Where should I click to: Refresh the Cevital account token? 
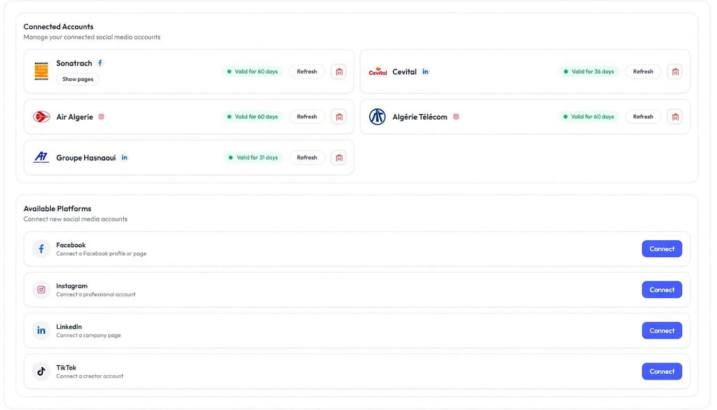tap(643, 72)
